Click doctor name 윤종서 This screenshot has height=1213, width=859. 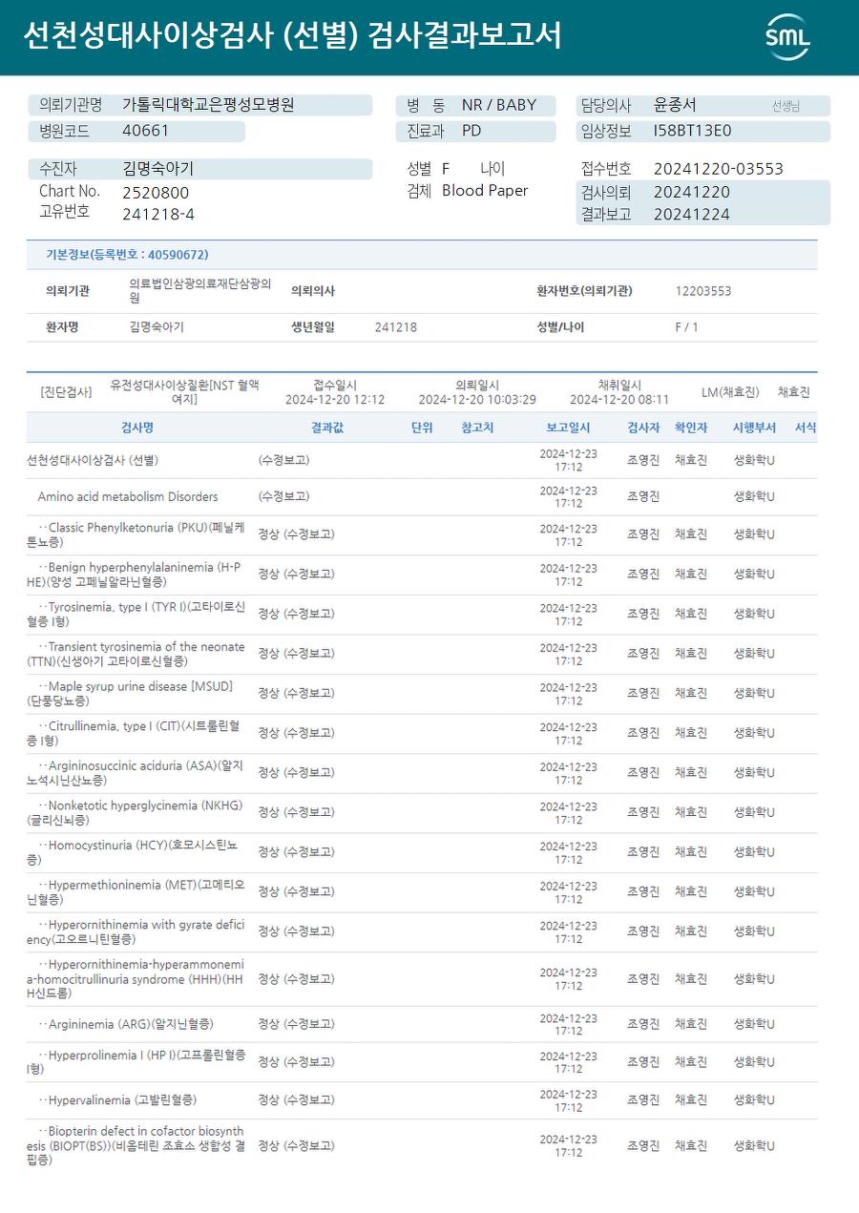click(x=675, y=105)
